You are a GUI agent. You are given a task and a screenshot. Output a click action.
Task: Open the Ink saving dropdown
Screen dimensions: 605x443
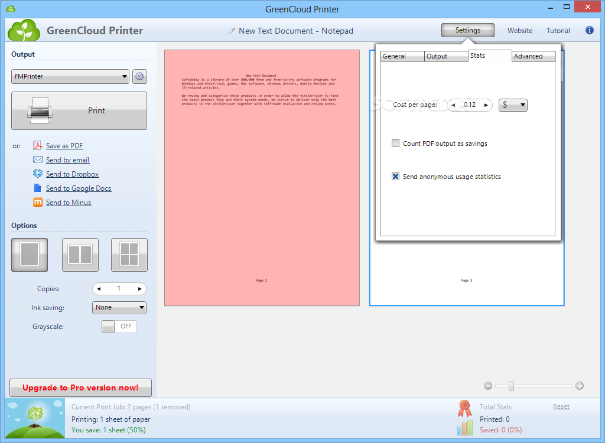click(119, 308)
